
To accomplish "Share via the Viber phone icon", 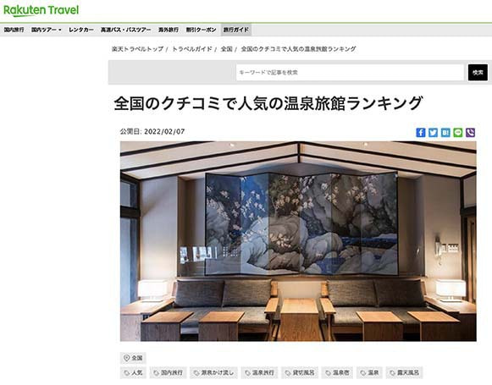I will click(x=470, y=133).
